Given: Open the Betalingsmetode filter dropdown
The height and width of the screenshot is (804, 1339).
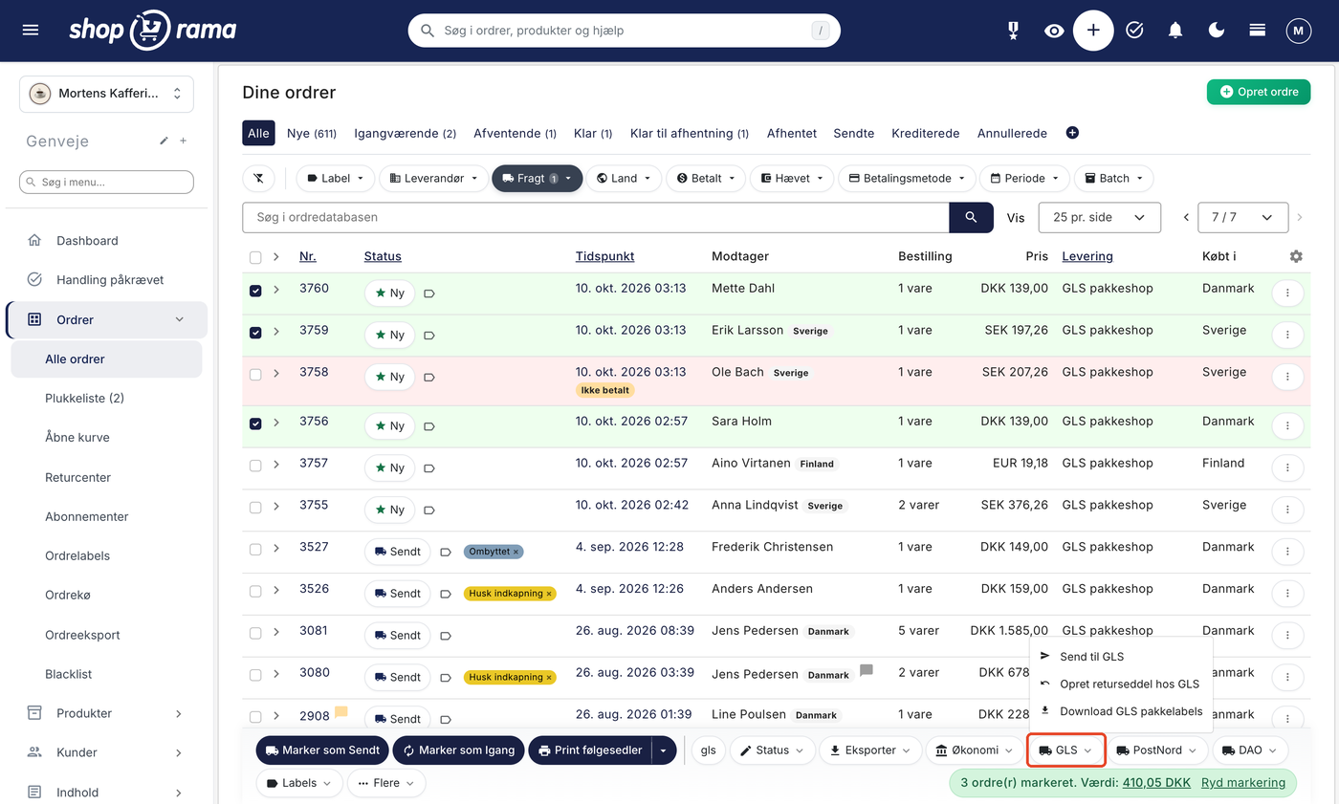Looking at the screenshot, I should [907, 178].
